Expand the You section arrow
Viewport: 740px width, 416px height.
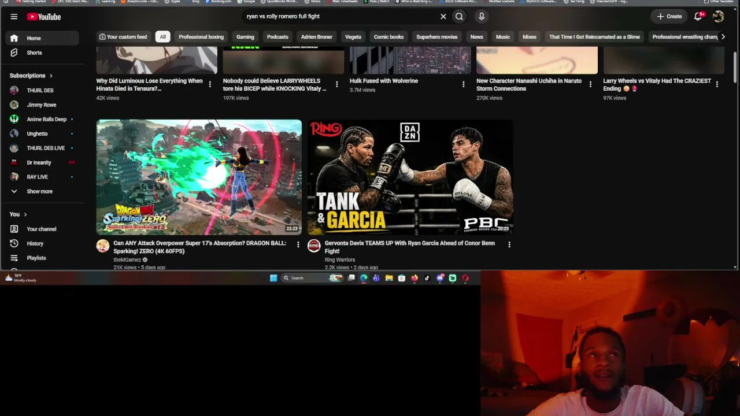(25, 214)
